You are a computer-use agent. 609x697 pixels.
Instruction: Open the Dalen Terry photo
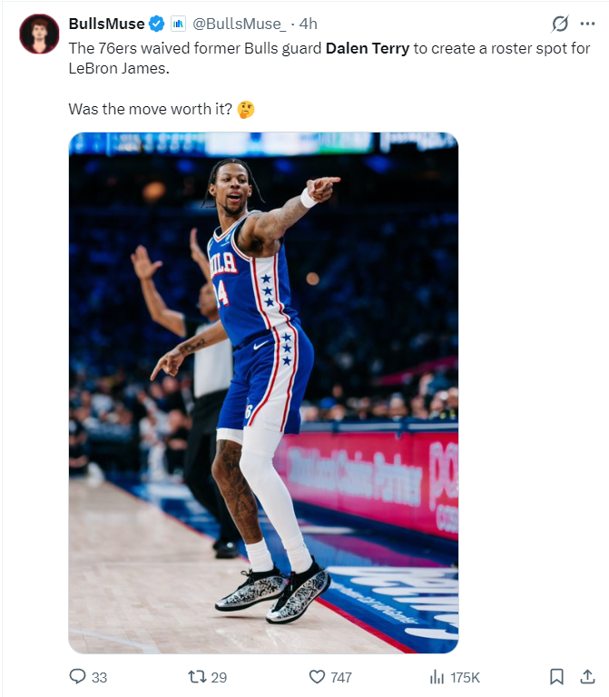[x=263, y=392]
